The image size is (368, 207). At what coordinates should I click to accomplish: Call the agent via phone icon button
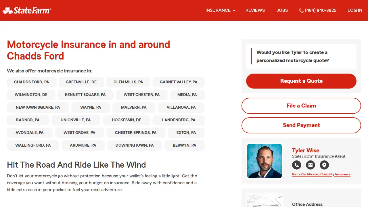(x=297, y=165)
